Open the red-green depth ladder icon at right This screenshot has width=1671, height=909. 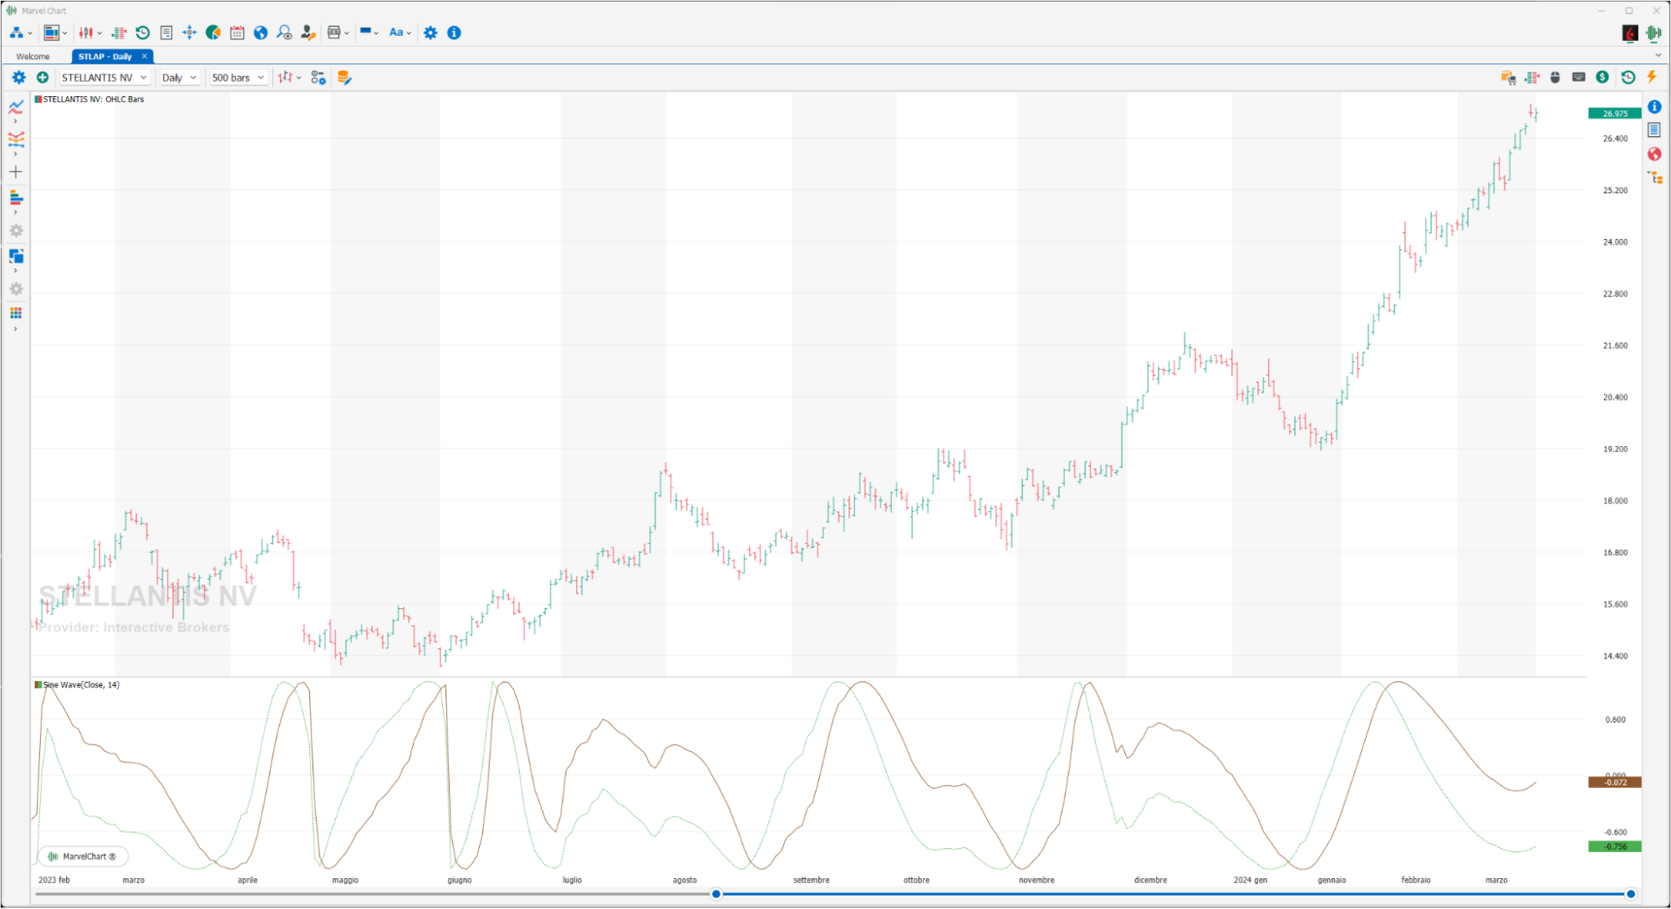tap(1531, 77)
